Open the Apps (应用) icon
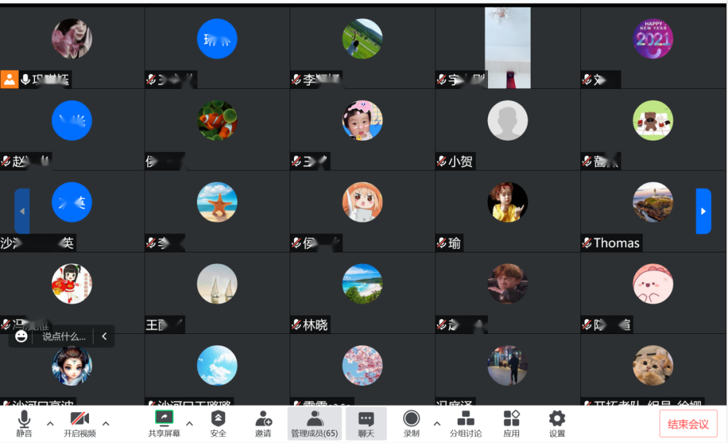This screenshot has height=443, width=728. click(x=512, y=423)
